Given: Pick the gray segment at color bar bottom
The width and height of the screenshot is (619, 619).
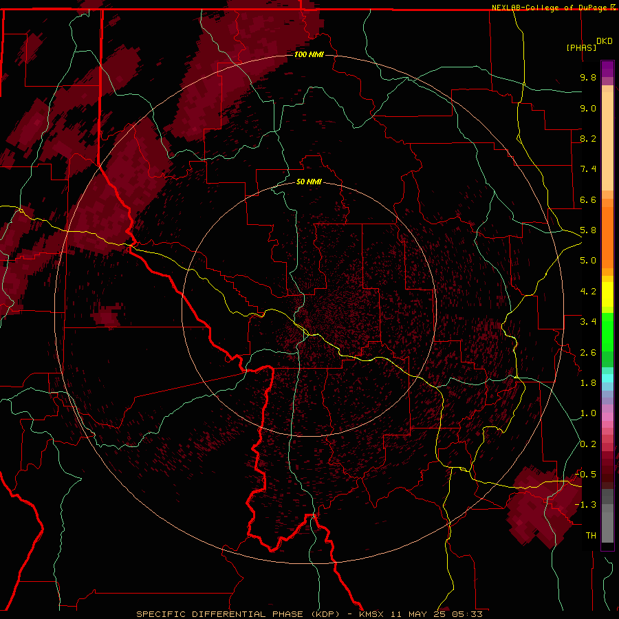Looking at the screenshot, I should click(607, 516).
